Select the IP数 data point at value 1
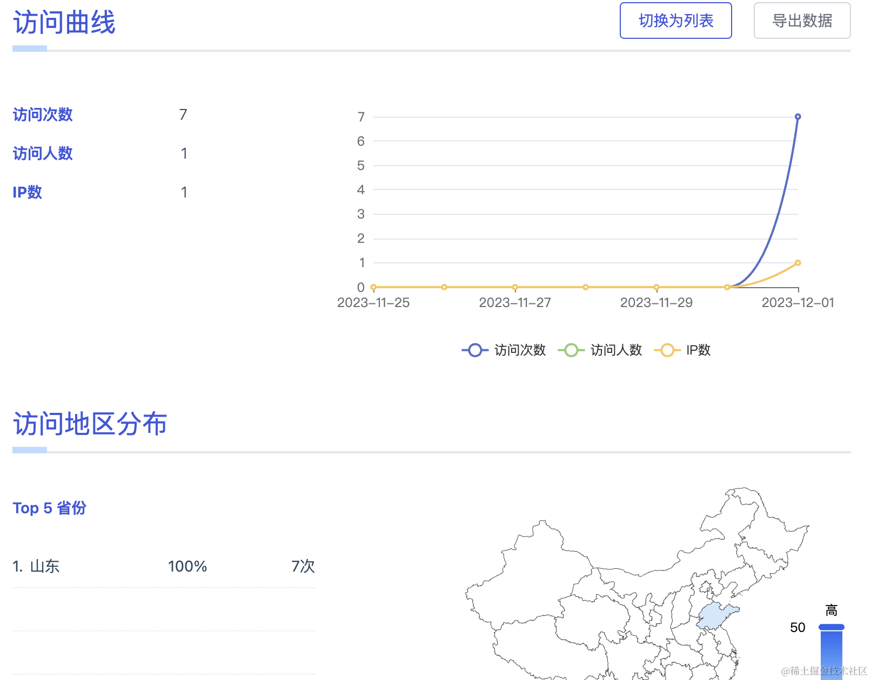The image size is (871, 680). tap(798, 263)
